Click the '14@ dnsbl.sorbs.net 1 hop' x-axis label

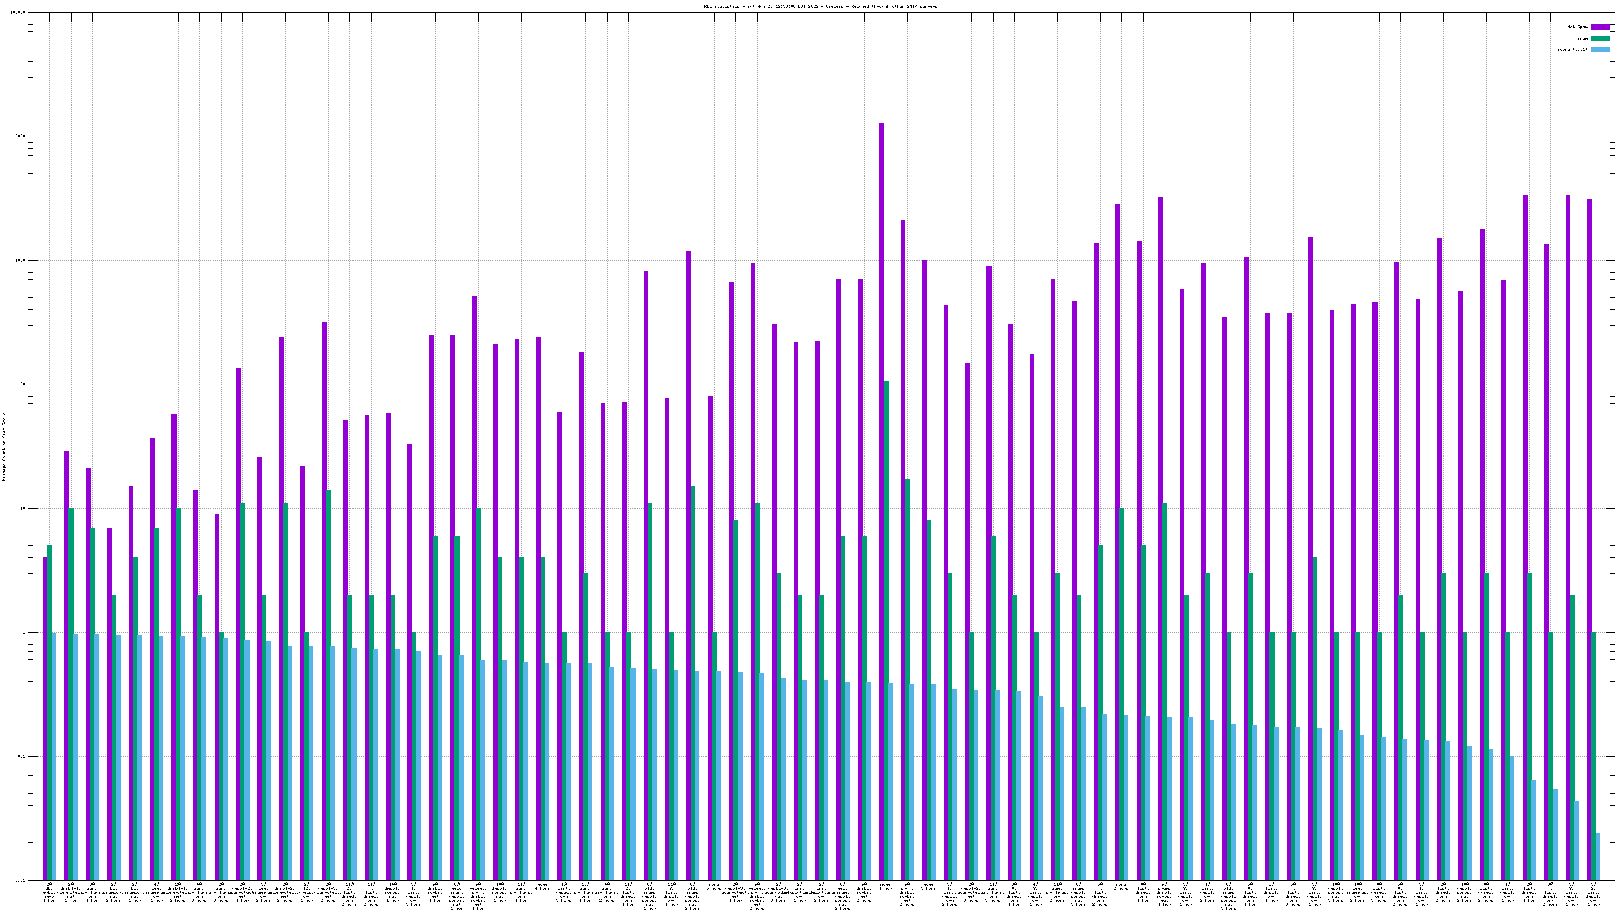click(393, 892)
